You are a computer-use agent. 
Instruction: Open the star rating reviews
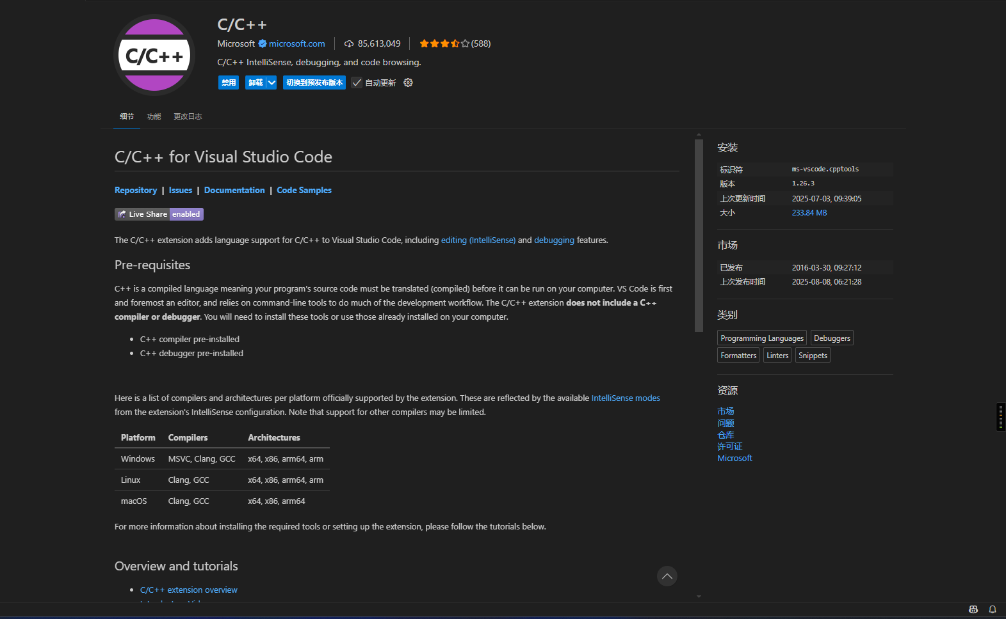tap(455, 43)
